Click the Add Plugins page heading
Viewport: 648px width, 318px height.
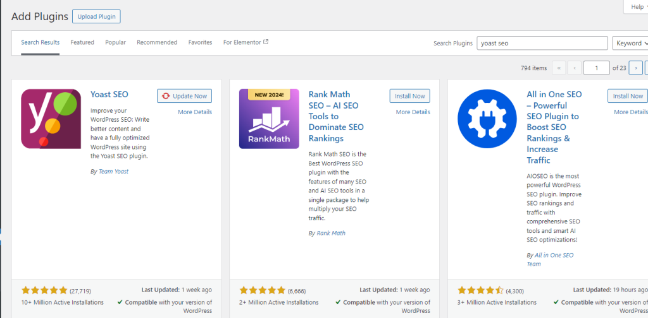(x=40, y=16)
